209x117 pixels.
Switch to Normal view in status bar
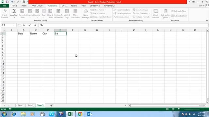167,109
